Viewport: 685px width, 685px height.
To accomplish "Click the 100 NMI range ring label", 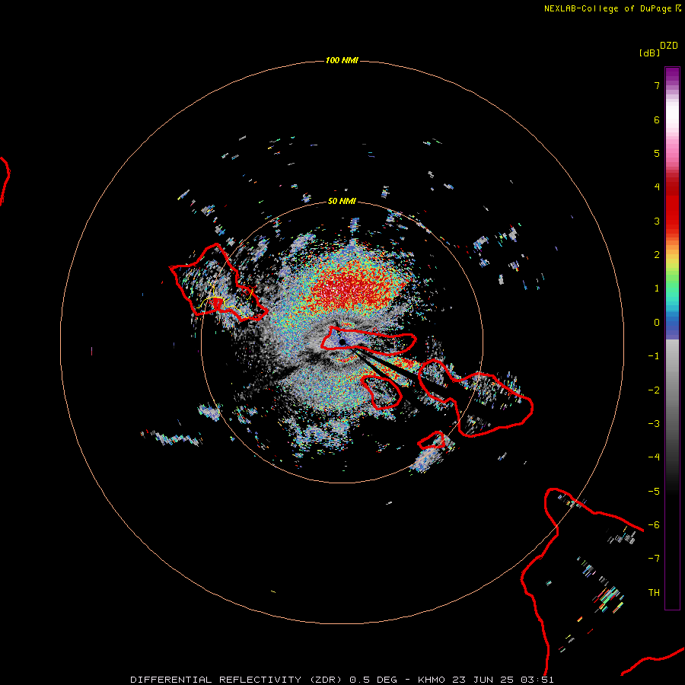I will tap(342, 60).
